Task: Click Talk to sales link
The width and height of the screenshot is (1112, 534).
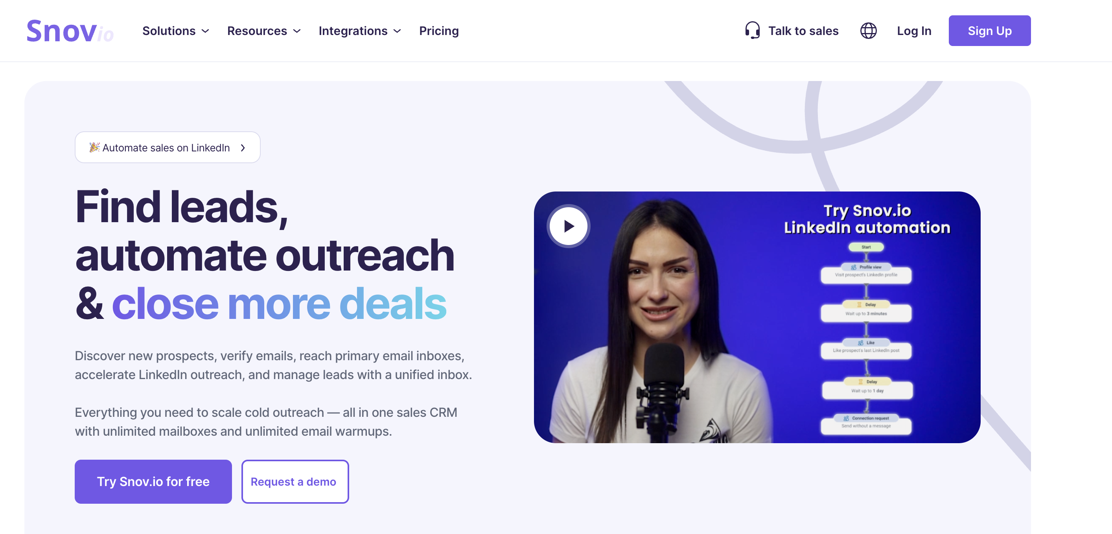Action: 792,31
